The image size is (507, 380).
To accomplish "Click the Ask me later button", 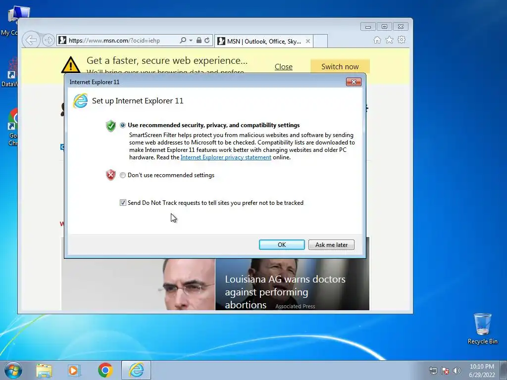I will click(x=331, y=244).
